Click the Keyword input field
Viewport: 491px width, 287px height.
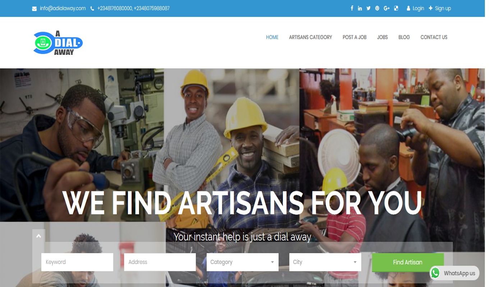click(x=77, y=262)
